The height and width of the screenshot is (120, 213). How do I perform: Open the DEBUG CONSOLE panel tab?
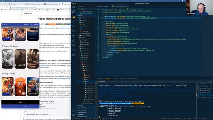pyautogui.click(x=132, y=79)
